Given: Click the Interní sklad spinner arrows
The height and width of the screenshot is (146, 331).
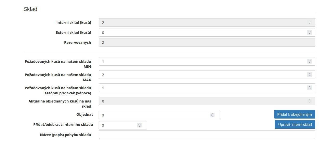Looking at the screenshot, I should (x=310, y=22).
